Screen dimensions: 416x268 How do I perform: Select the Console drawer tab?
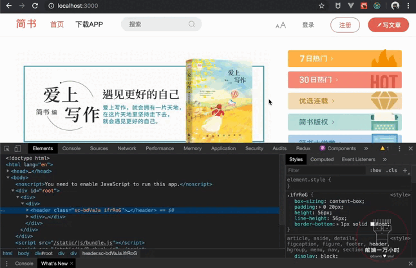click(x=24, y=263)
